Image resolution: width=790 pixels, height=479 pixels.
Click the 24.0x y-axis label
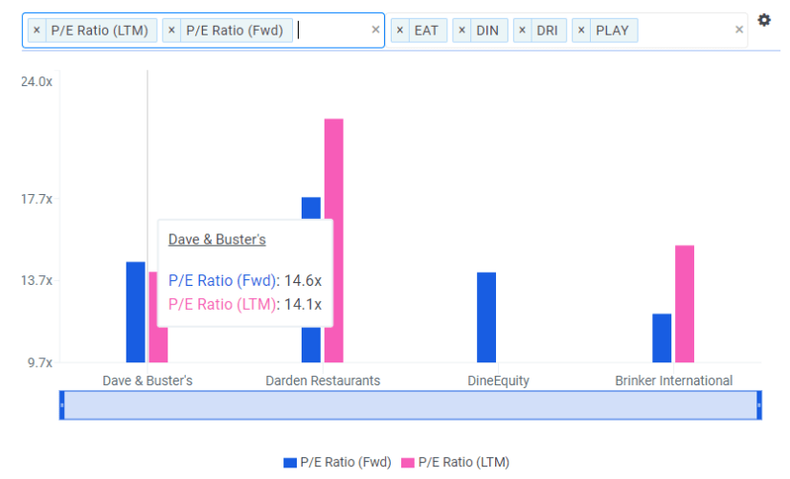click(36, 81)
